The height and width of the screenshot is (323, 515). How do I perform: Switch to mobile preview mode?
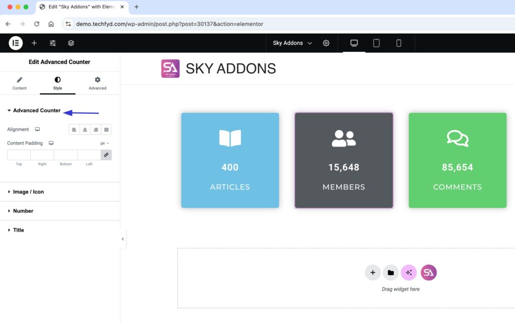399,43
